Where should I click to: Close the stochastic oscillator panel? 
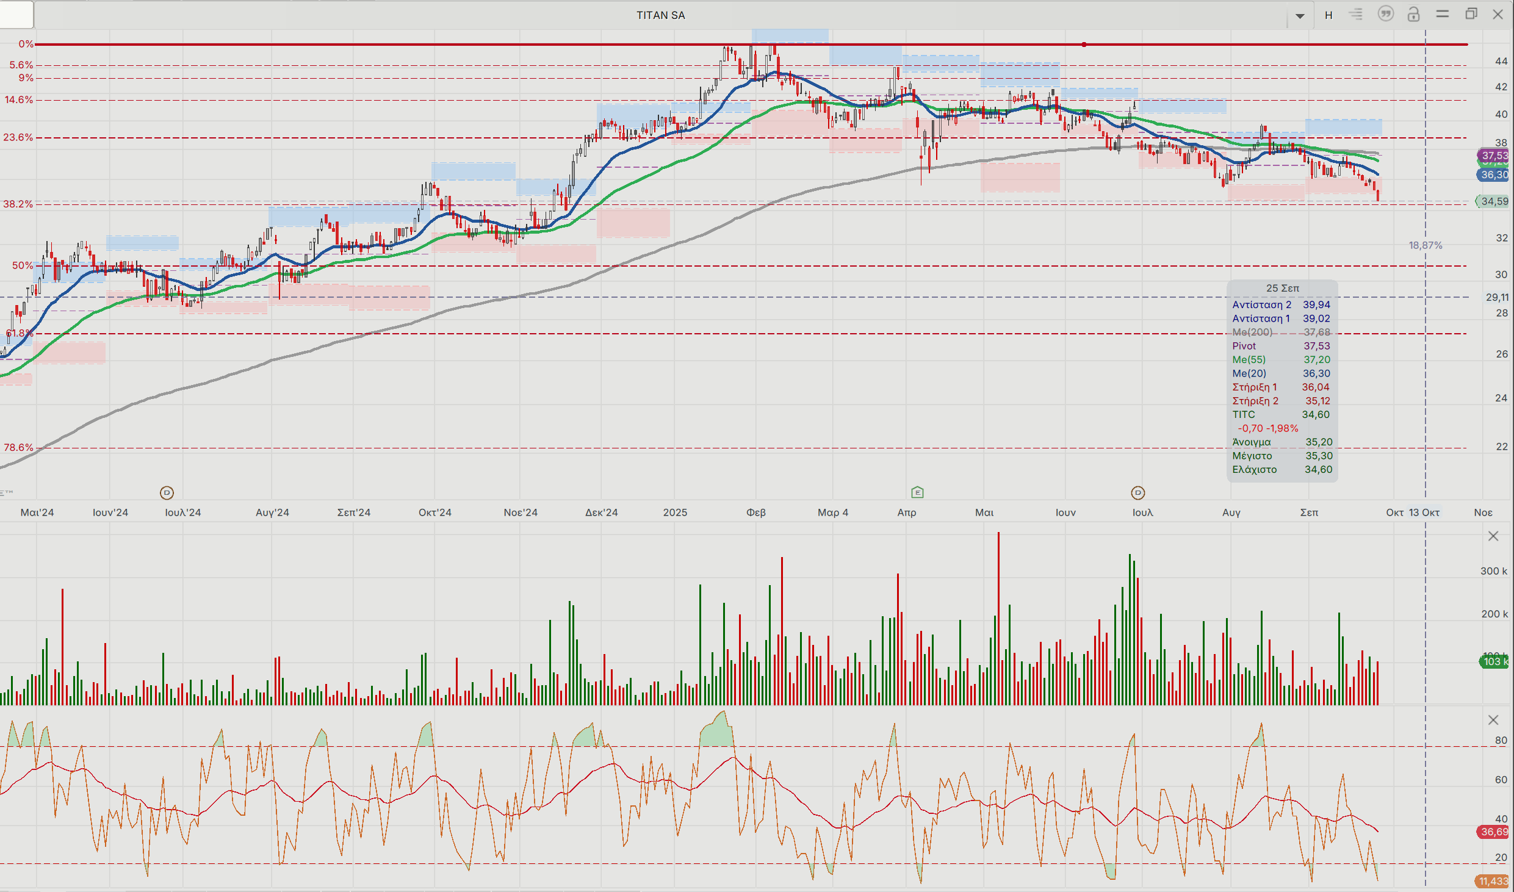[1493, 721]
